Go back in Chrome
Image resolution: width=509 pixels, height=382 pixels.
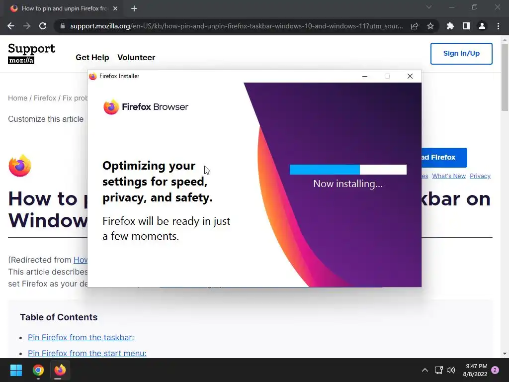(11, 26)
